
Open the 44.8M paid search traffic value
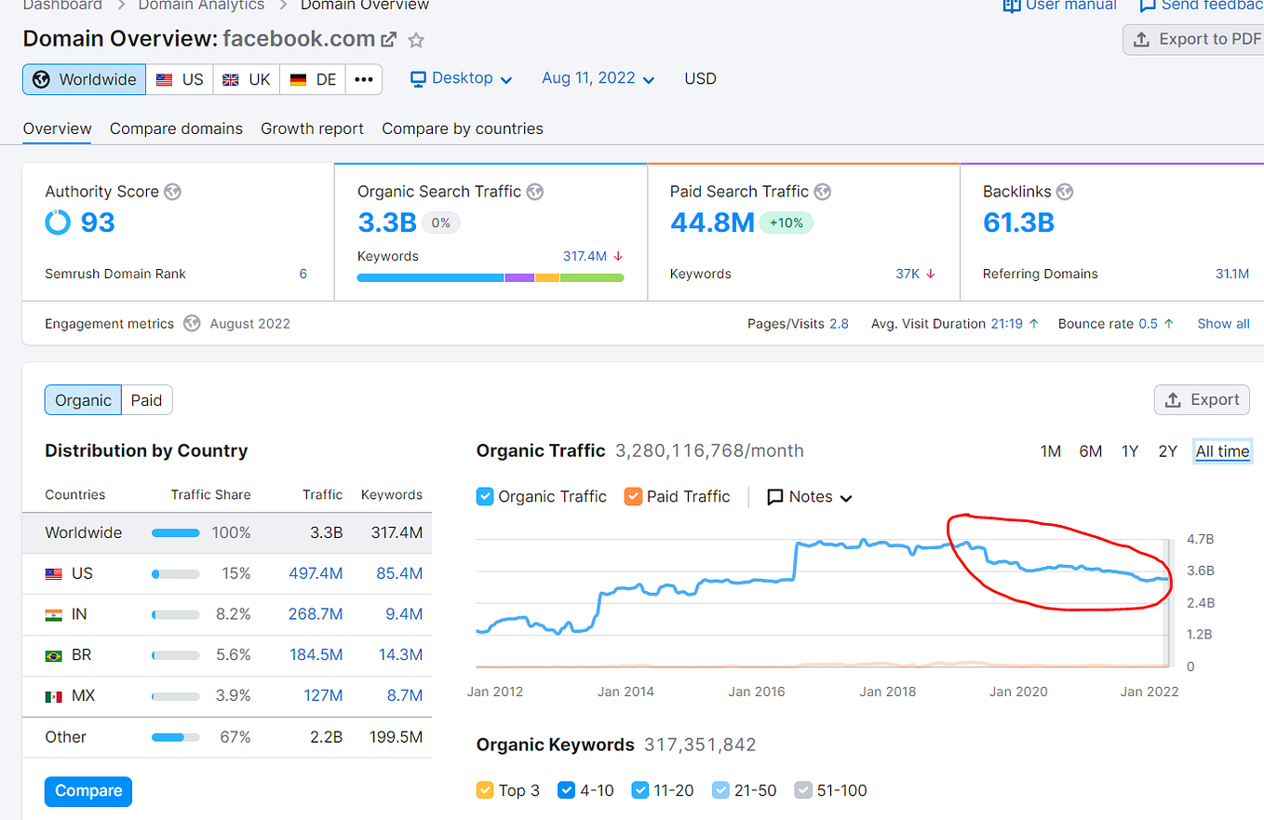tap(712, 222)
